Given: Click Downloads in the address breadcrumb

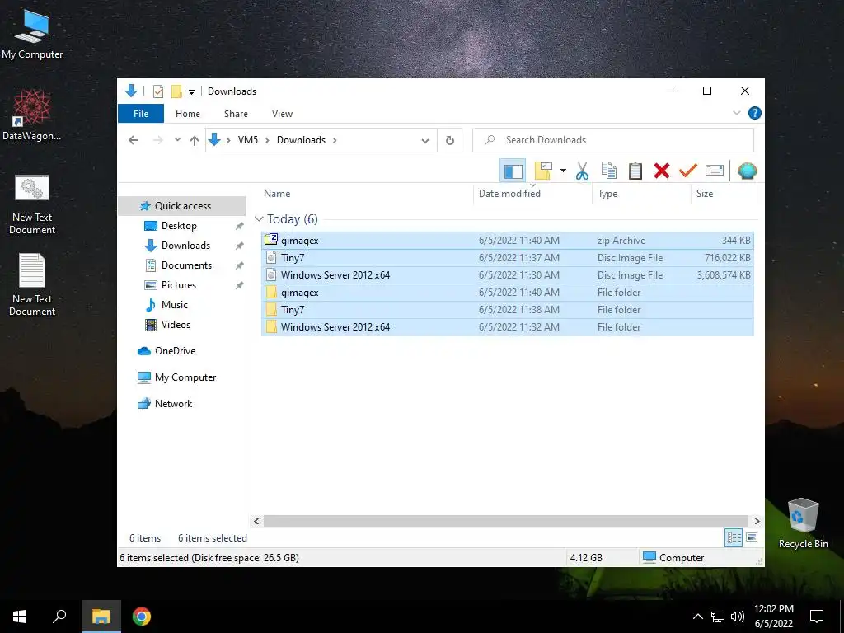Looking at the screenshot, I should click(301, 140).
